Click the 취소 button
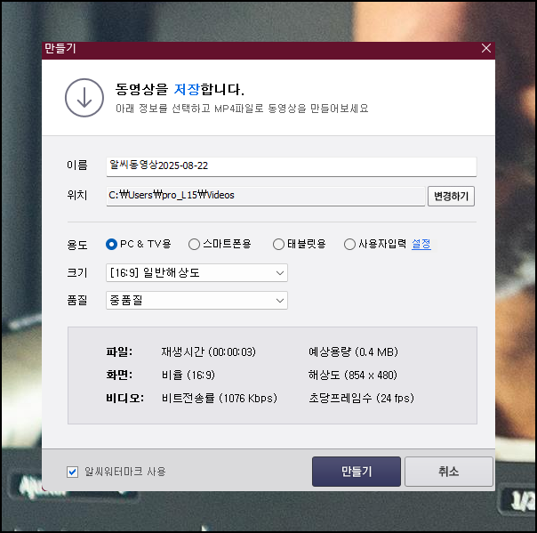The image size is (537, 533). pos(449,472)
